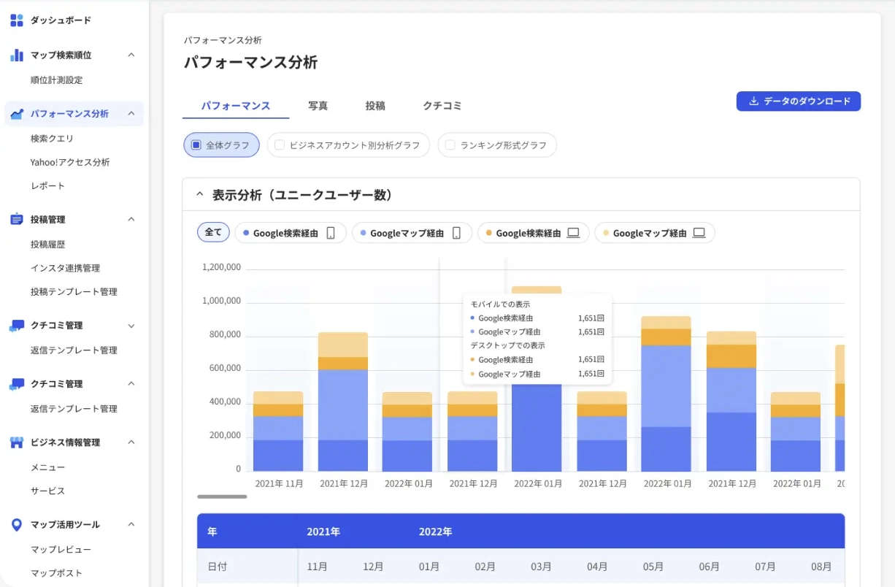Click the マップ活用ツール map pin icon
Viewport: 895px width, 587px height.
[17, 525]
